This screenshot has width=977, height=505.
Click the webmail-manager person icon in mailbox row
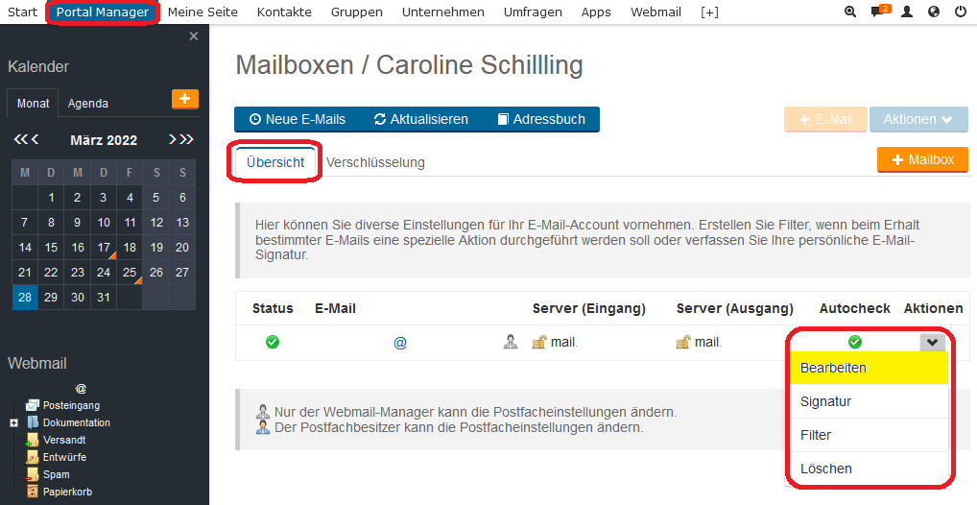[x=511, y=342]
